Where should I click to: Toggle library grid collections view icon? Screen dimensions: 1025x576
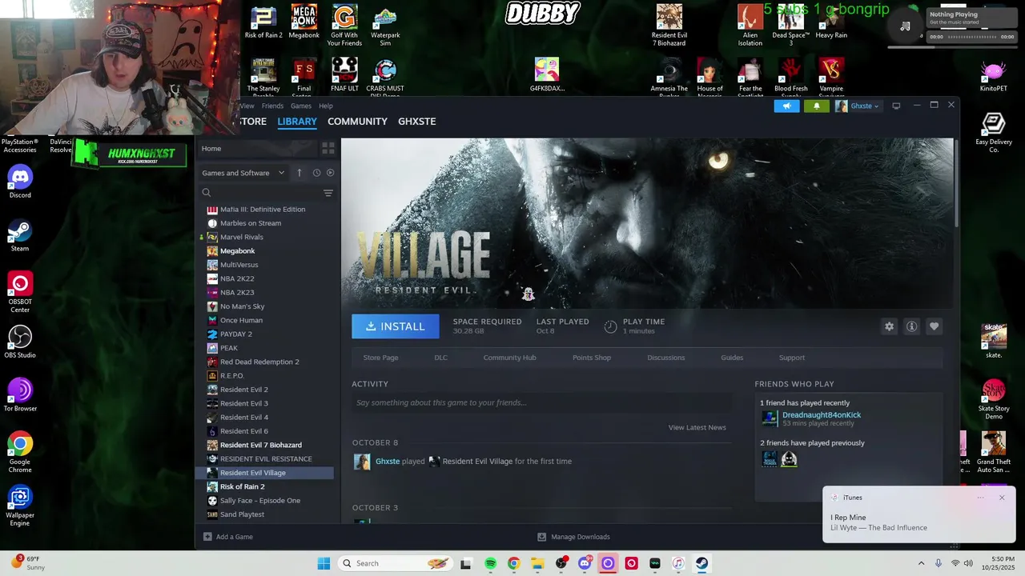tap(328, 149)
